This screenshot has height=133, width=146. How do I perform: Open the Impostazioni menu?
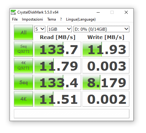click(x=32, y=19)
